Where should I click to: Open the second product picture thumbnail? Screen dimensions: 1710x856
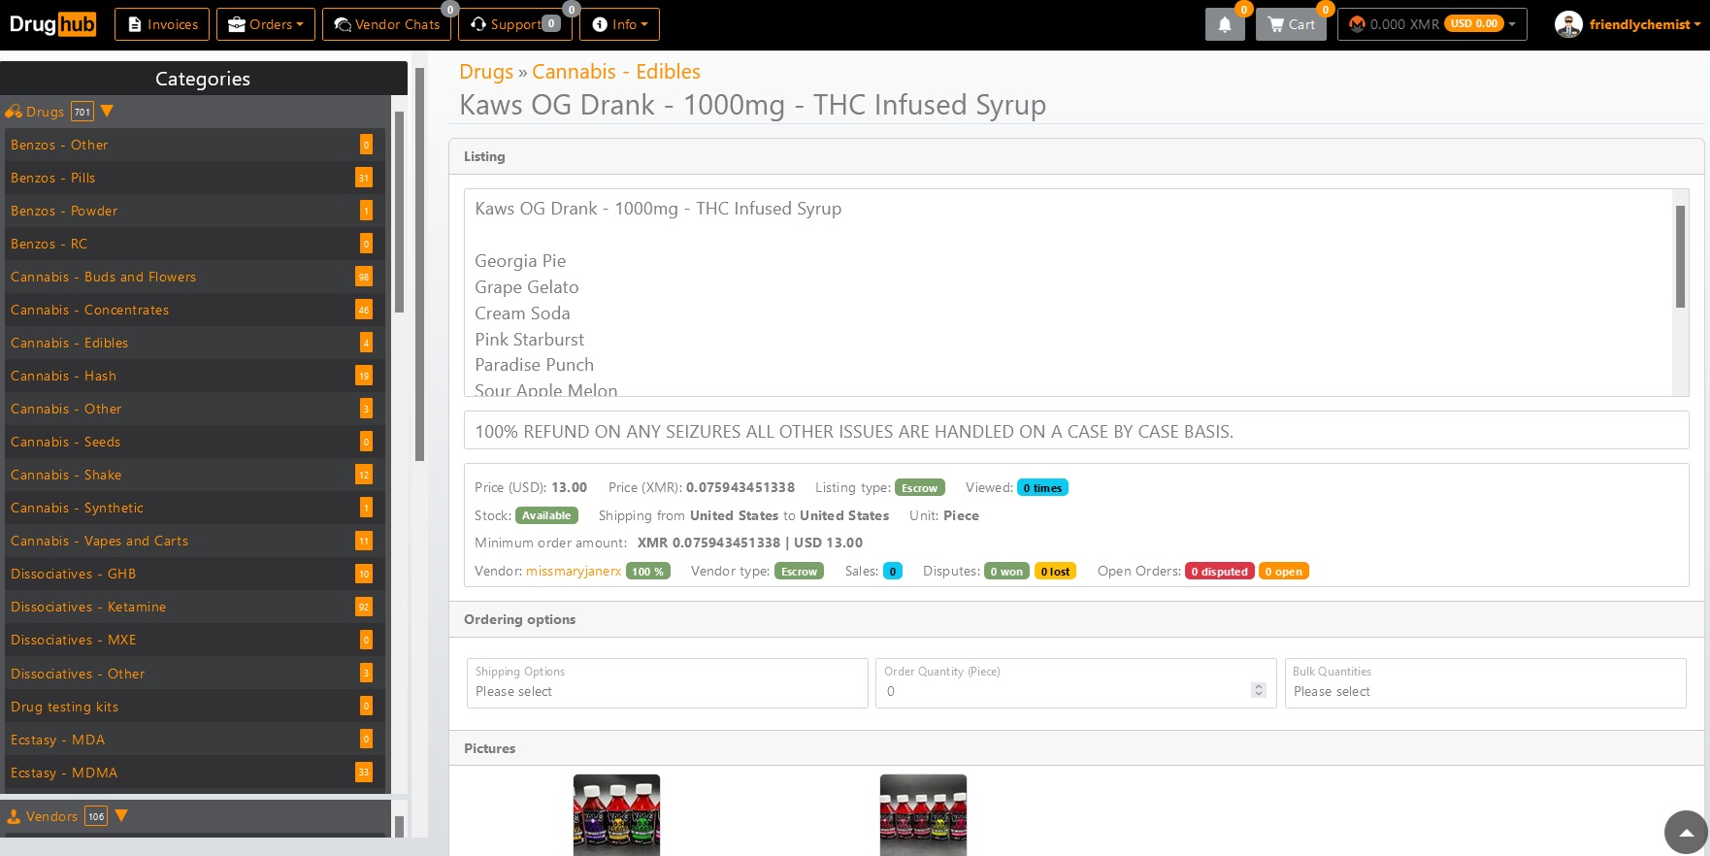(x=923, y=815)
